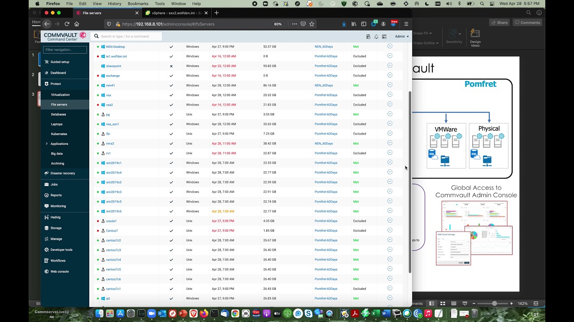Open the Manage section
Viewport: 574px width, 322px height.
[56, 239]
